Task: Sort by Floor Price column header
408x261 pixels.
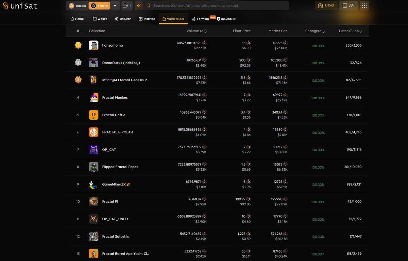Action: click(242, 31)
